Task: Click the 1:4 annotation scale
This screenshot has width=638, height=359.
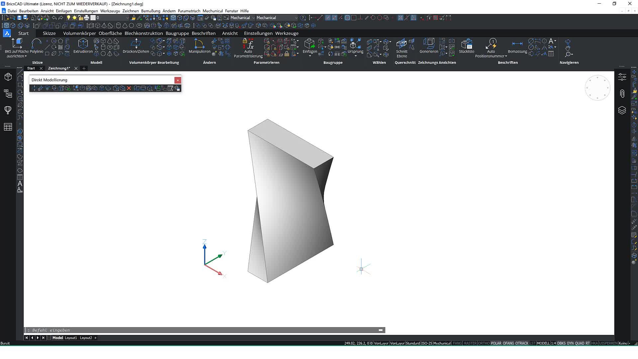Action: pos(553,343)
